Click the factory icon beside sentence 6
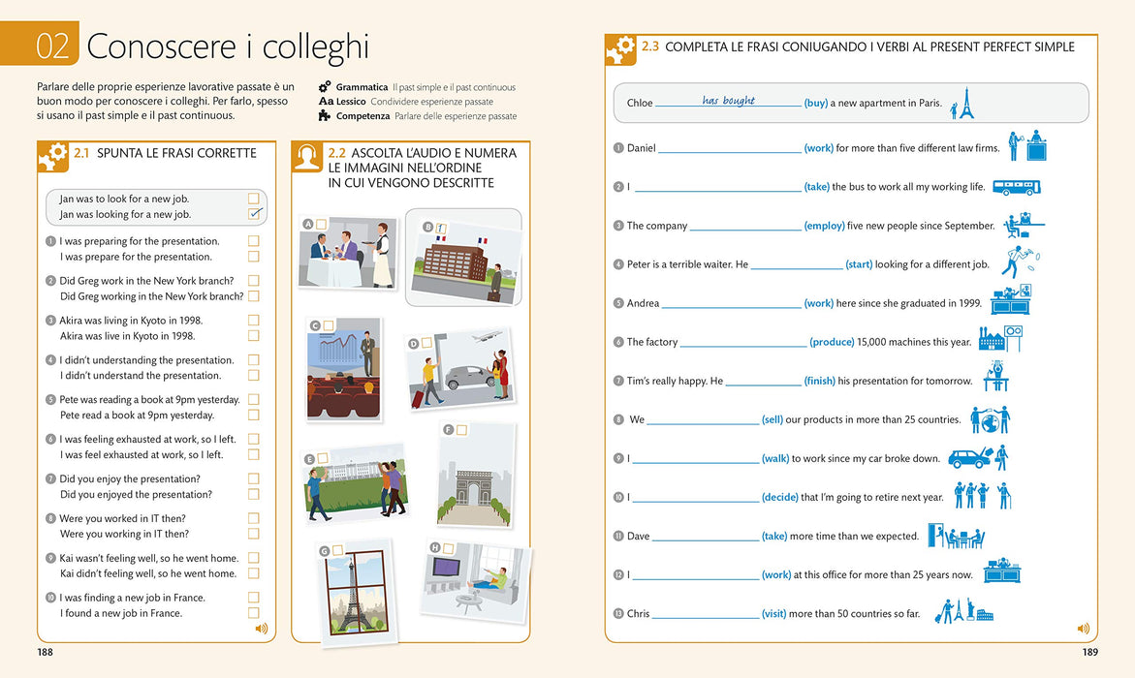 click(x=999, y=339)
